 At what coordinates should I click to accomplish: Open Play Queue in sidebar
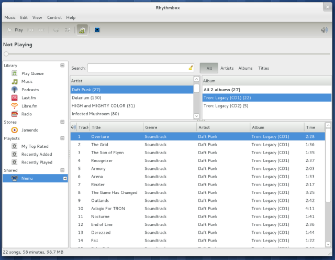pyautogui.click(x=32, y=73)
